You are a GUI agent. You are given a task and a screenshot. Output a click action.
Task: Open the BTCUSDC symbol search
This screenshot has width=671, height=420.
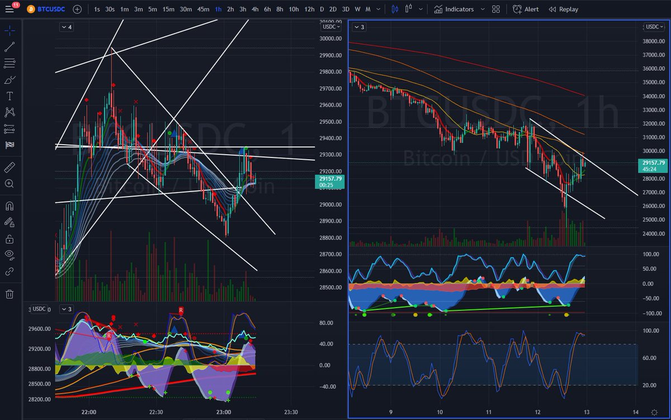tap(46, 9)
